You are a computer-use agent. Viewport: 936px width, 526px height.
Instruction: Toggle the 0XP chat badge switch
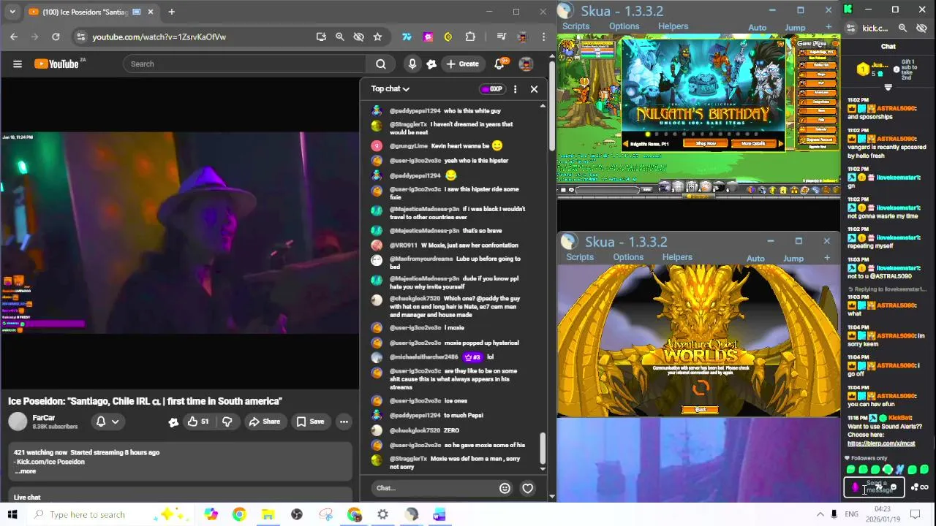491,89
